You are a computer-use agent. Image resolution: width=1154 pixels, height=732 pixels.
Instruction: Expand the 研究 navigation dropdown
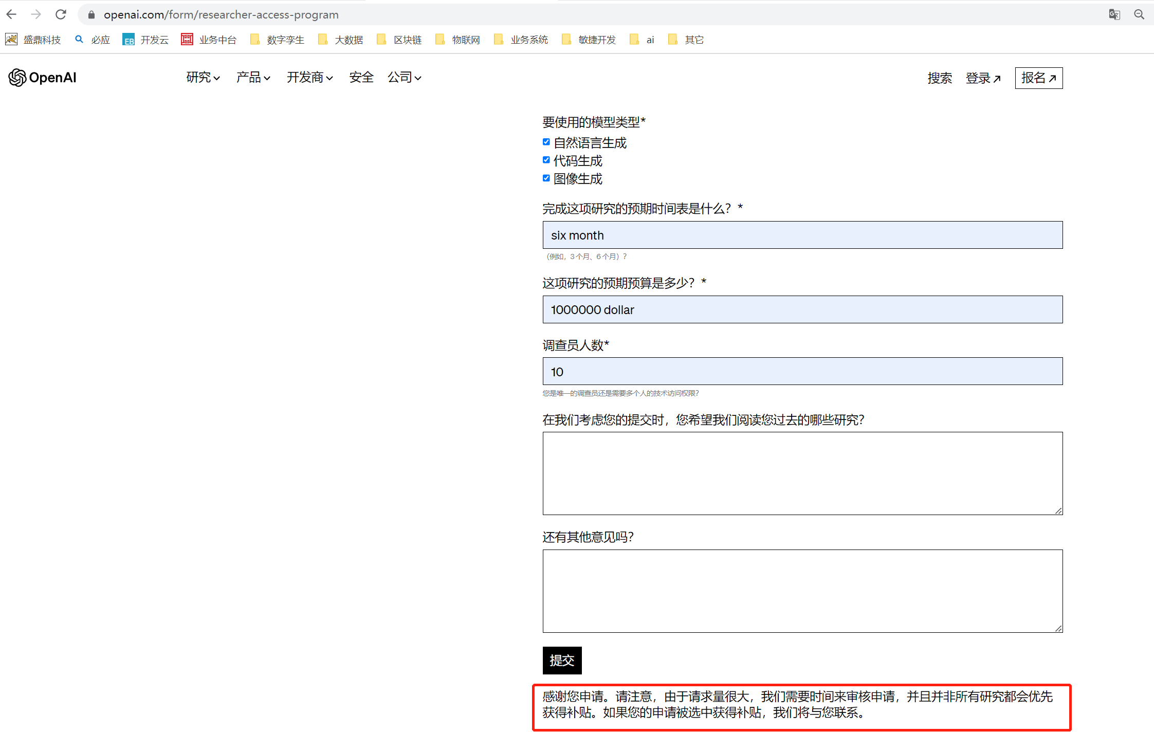(203, 78)
